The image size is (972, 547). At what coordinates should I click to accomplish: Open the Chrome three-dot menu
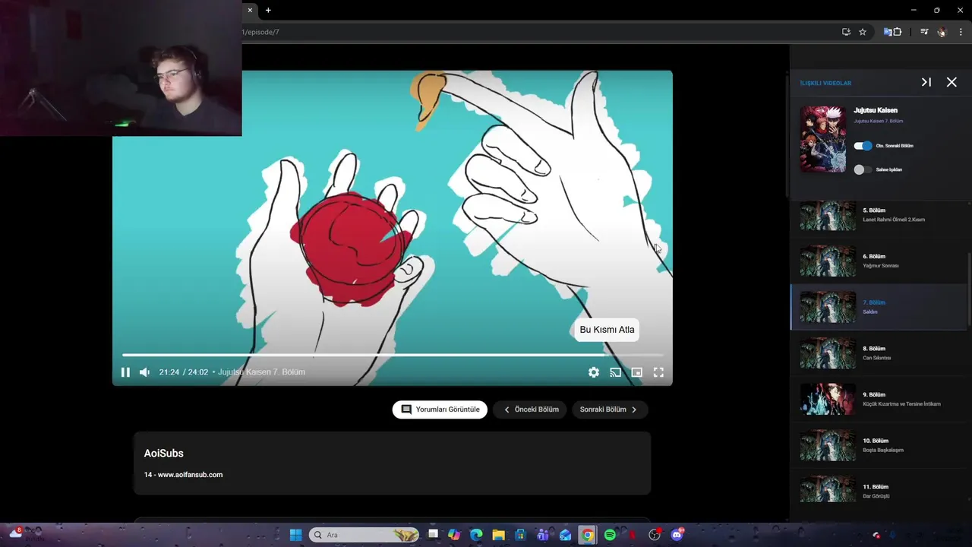pyautogui.click(x=961, y=32)
